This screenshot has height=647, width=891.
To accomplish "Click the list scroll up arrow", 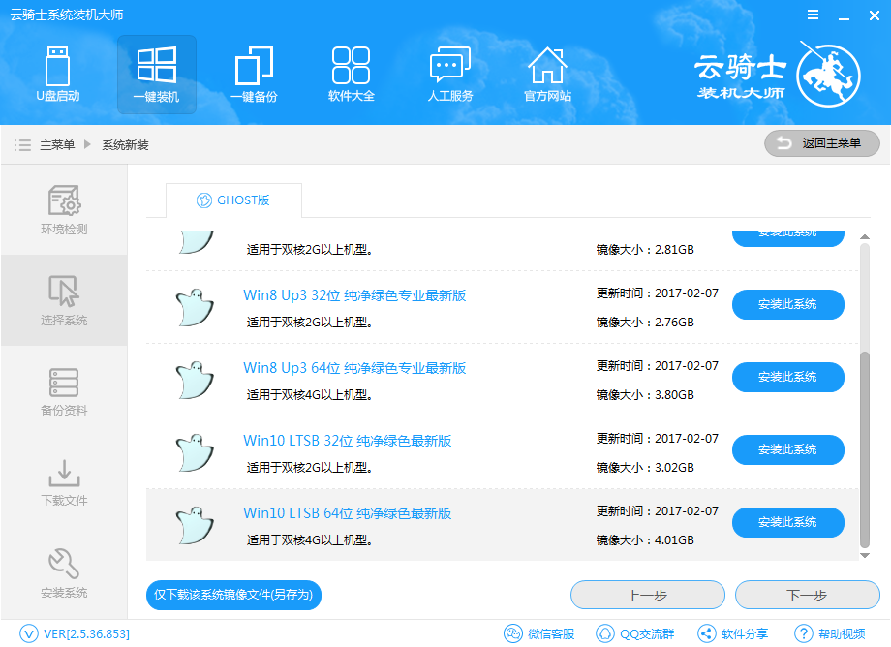I will click(864, 236).
